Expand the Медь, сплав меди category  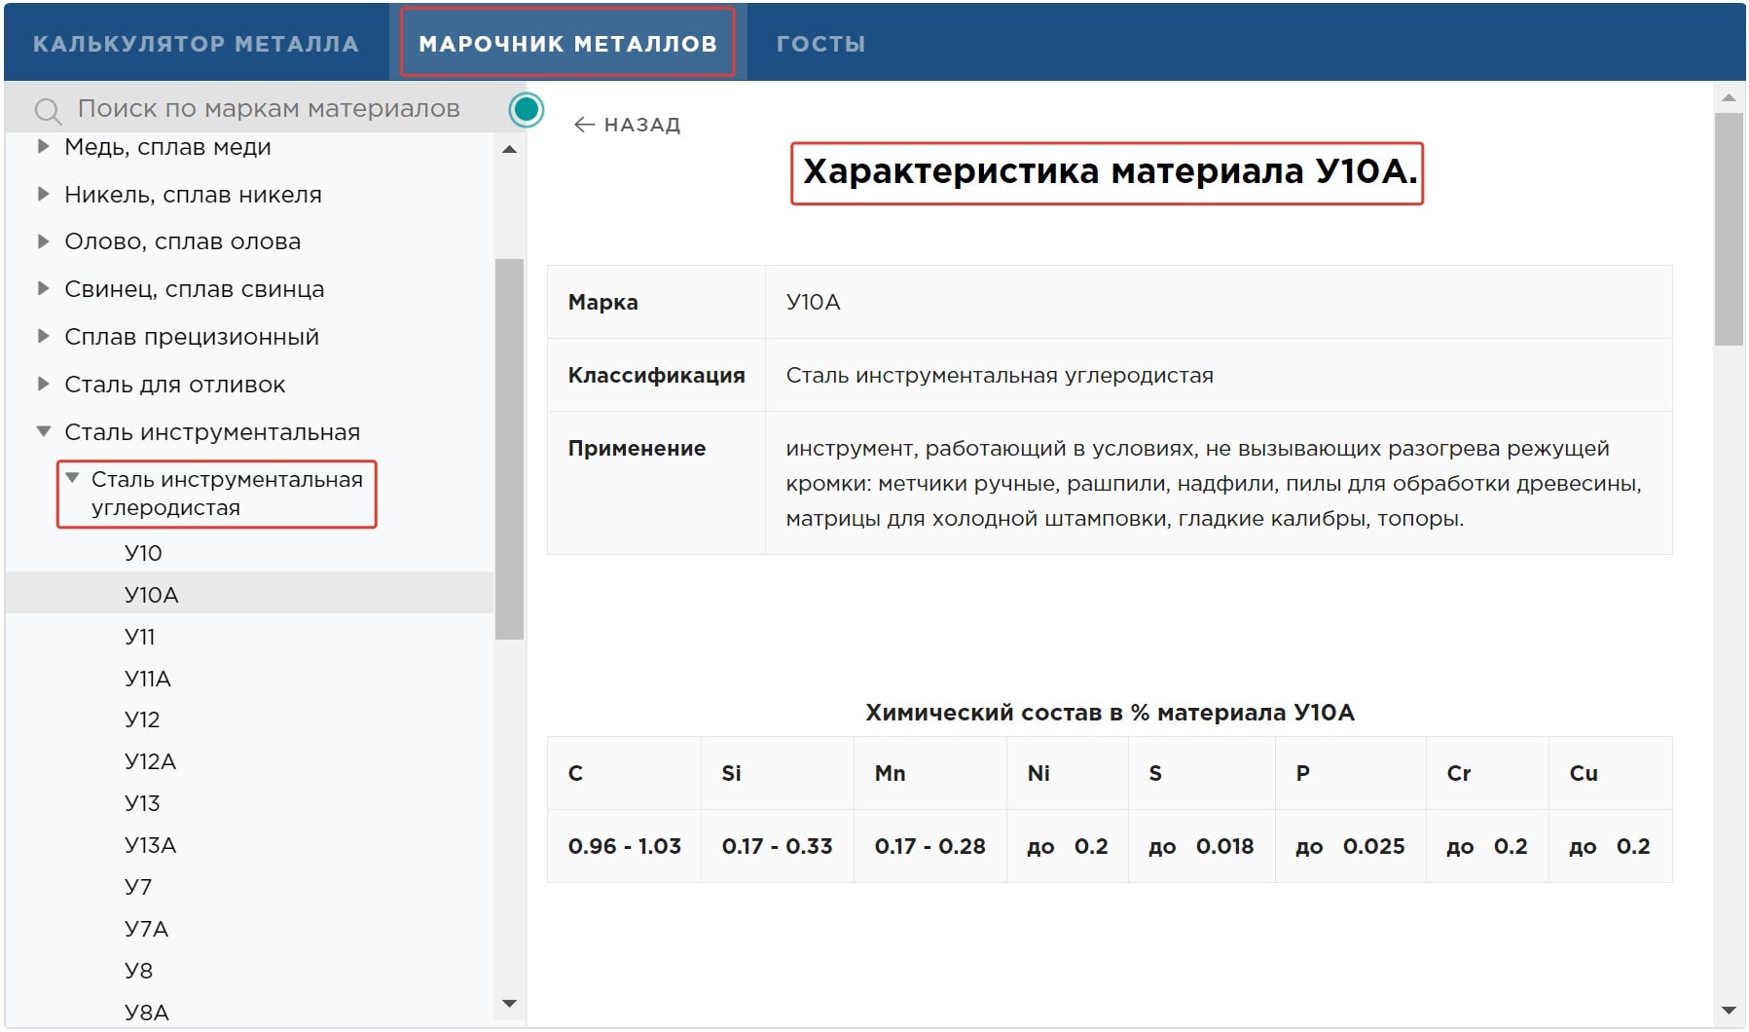pyautogui.click(x=43, y=147)
